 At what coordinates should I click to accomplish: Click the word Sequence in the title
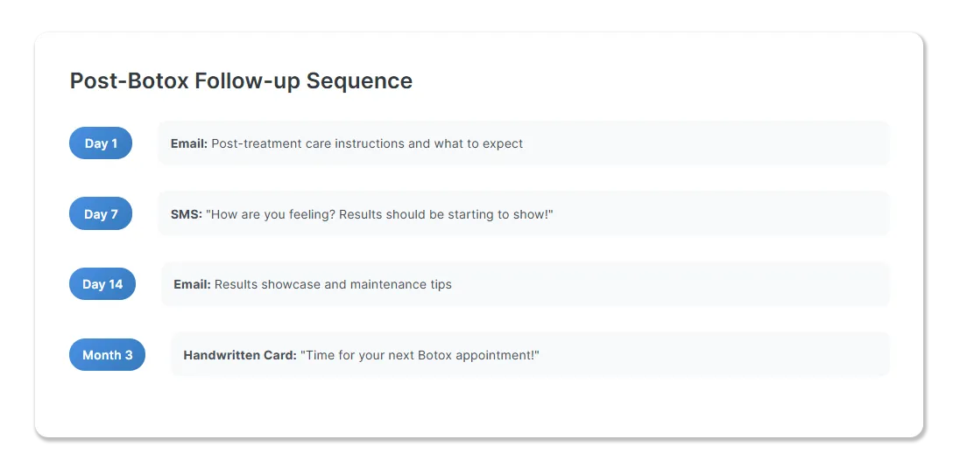359,80
